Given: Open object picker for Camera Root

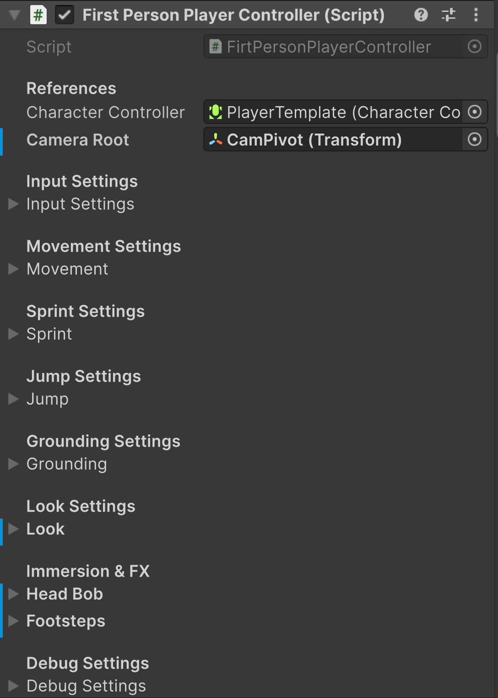Looking at the screenshot, I should pyautogui.click(x=475, y=140).
